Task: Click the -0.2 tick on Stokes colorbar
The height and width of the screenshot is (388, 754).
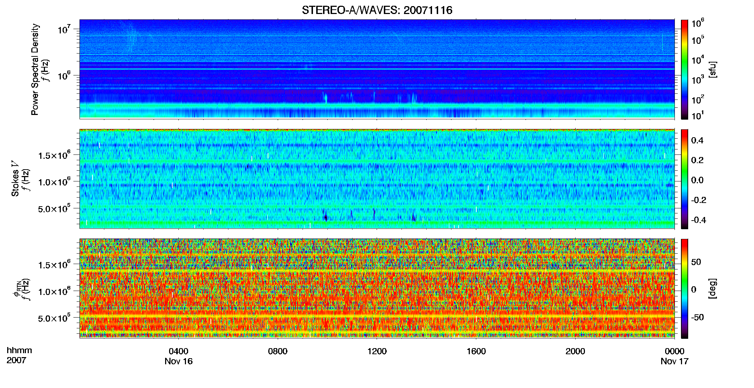Action: (x=699, y=200)
